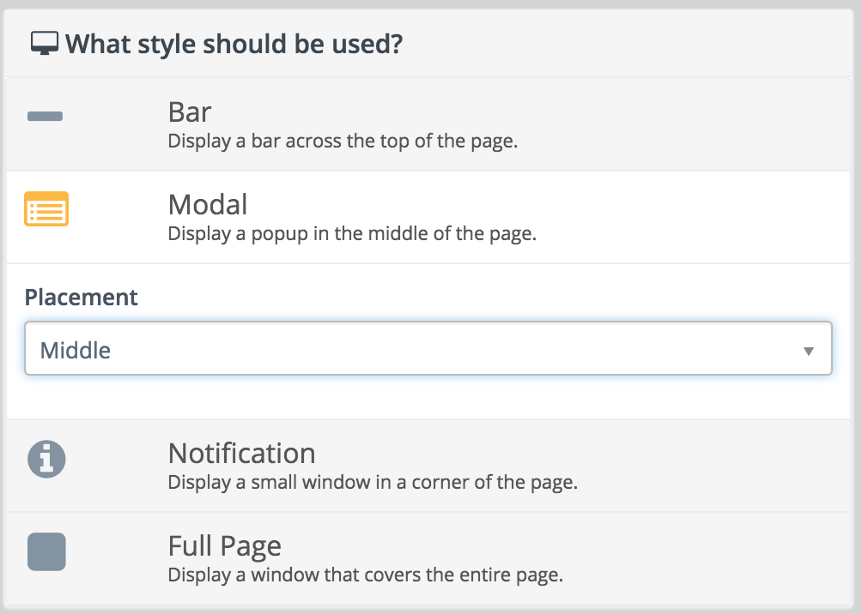Click 'Display a small window in a corner' text
This screenshot has width=862, height=614.
tap(373, 482)
